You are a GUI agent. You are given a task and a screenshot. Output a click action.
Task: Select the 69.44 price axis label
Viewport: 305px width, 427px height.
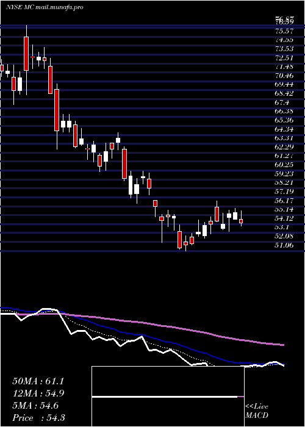pyautogui.click(x=284, y=84)
